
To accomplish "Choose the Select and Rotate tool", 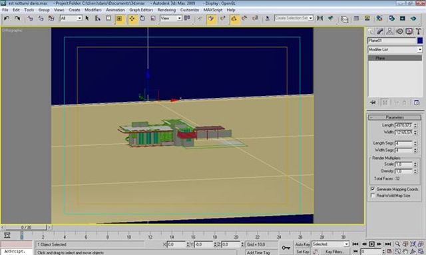I will tap(142, 18).
